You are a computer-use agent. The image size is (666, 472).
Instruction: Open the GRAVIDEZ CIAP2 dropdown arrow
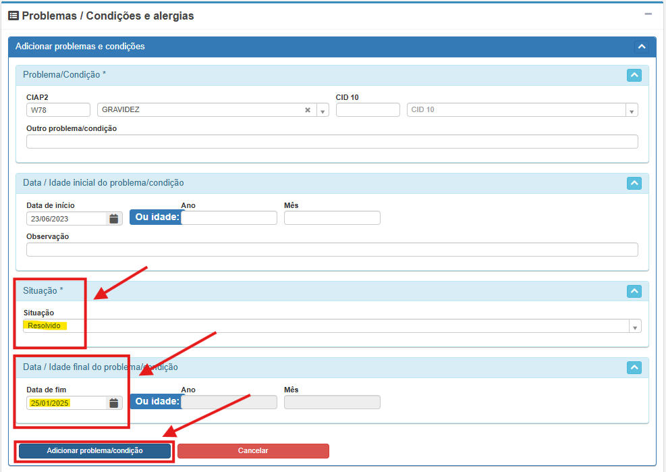tap(323, 111)
